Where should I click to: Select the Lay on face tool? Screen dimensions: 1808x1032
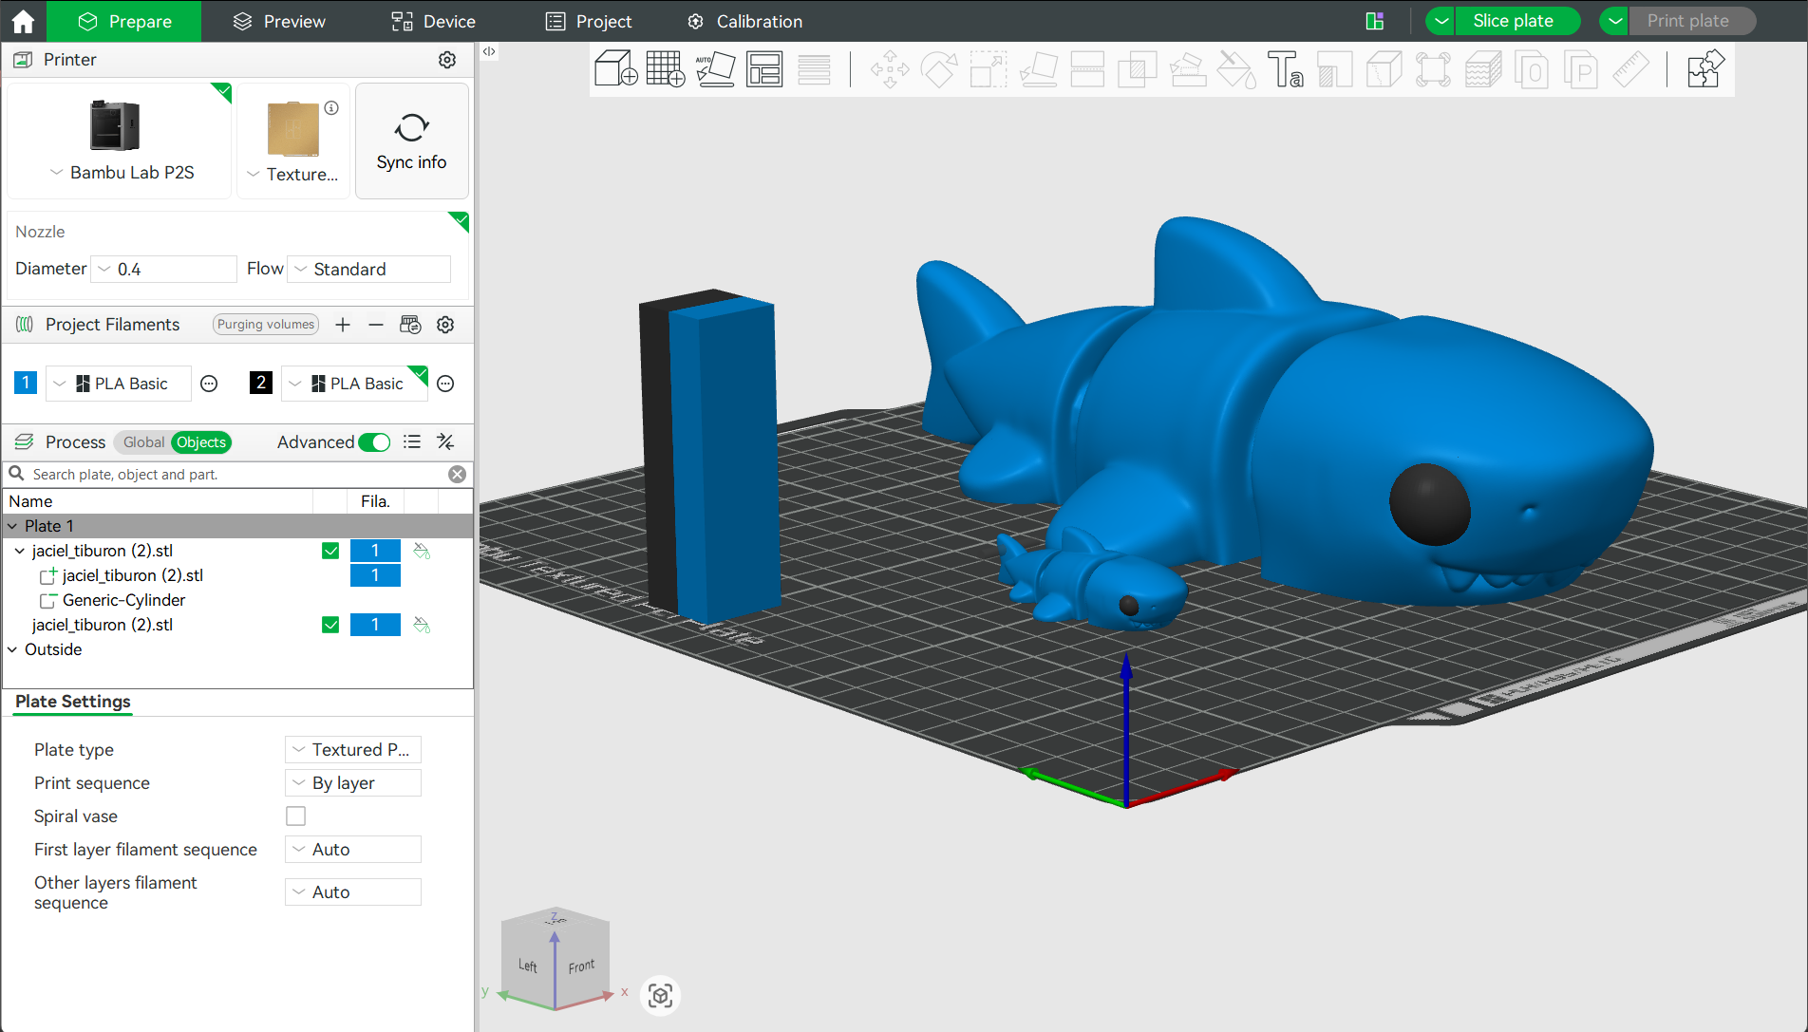1038,69
